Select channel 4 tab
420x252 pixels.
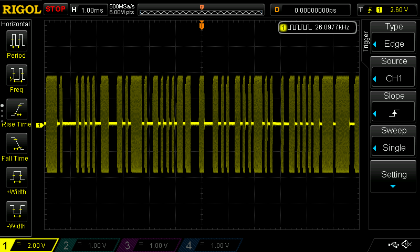pyautogui.click(x=211, y=245)
